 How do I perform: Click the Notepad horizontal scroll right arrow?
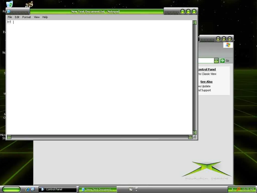190,137
